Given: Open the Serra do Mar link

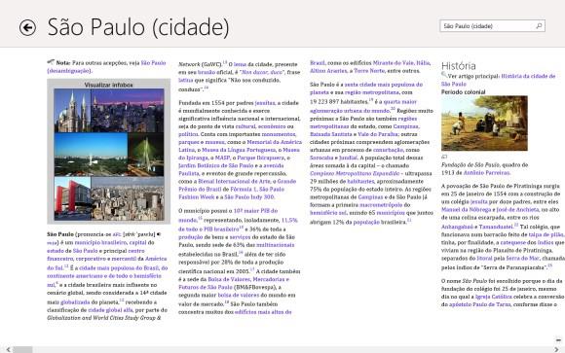Looking at the screenshot, I should (523, 259).
